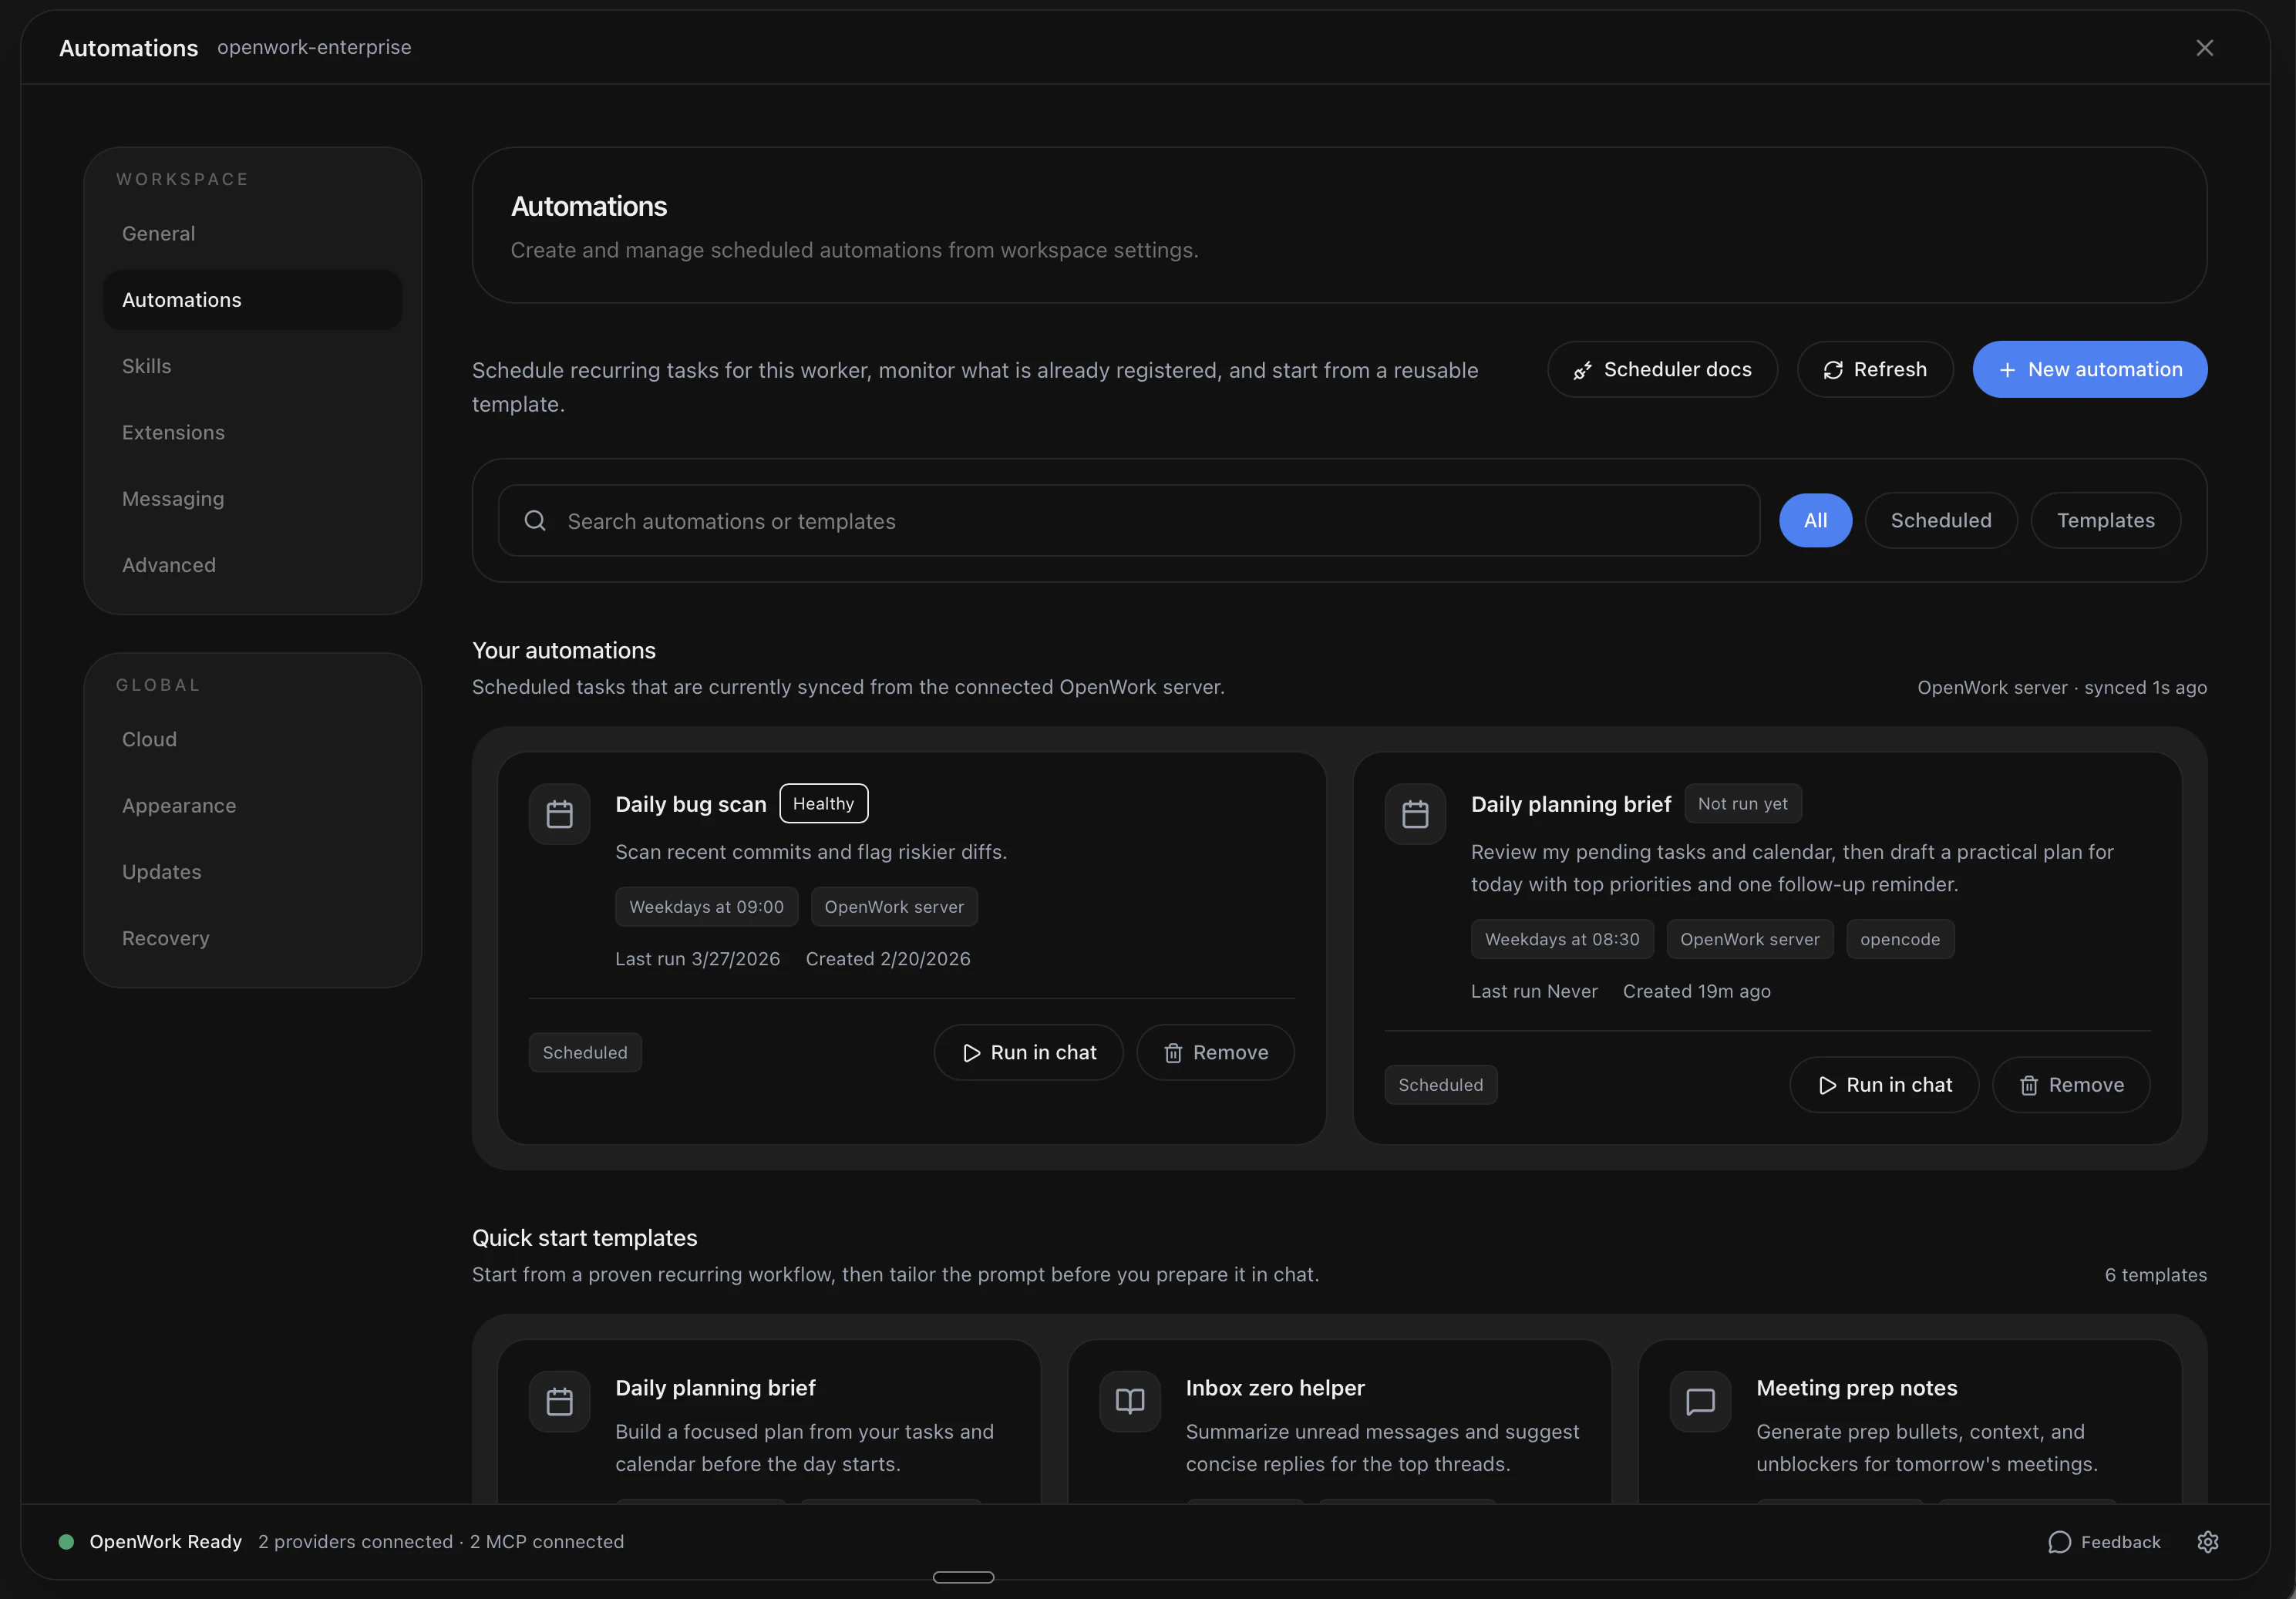Click the speech bubble icon on Meeting prep notes
Image resolution: width=2296 pixels, height=1599 pixels.
pyautogui.click(x=1700, y=1400)
